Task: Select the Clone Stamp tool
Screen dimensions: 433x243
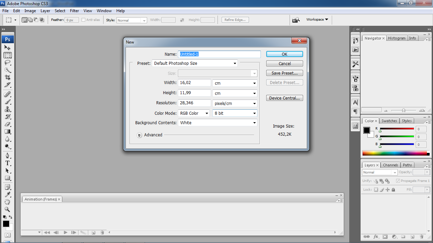Action: 7,109
